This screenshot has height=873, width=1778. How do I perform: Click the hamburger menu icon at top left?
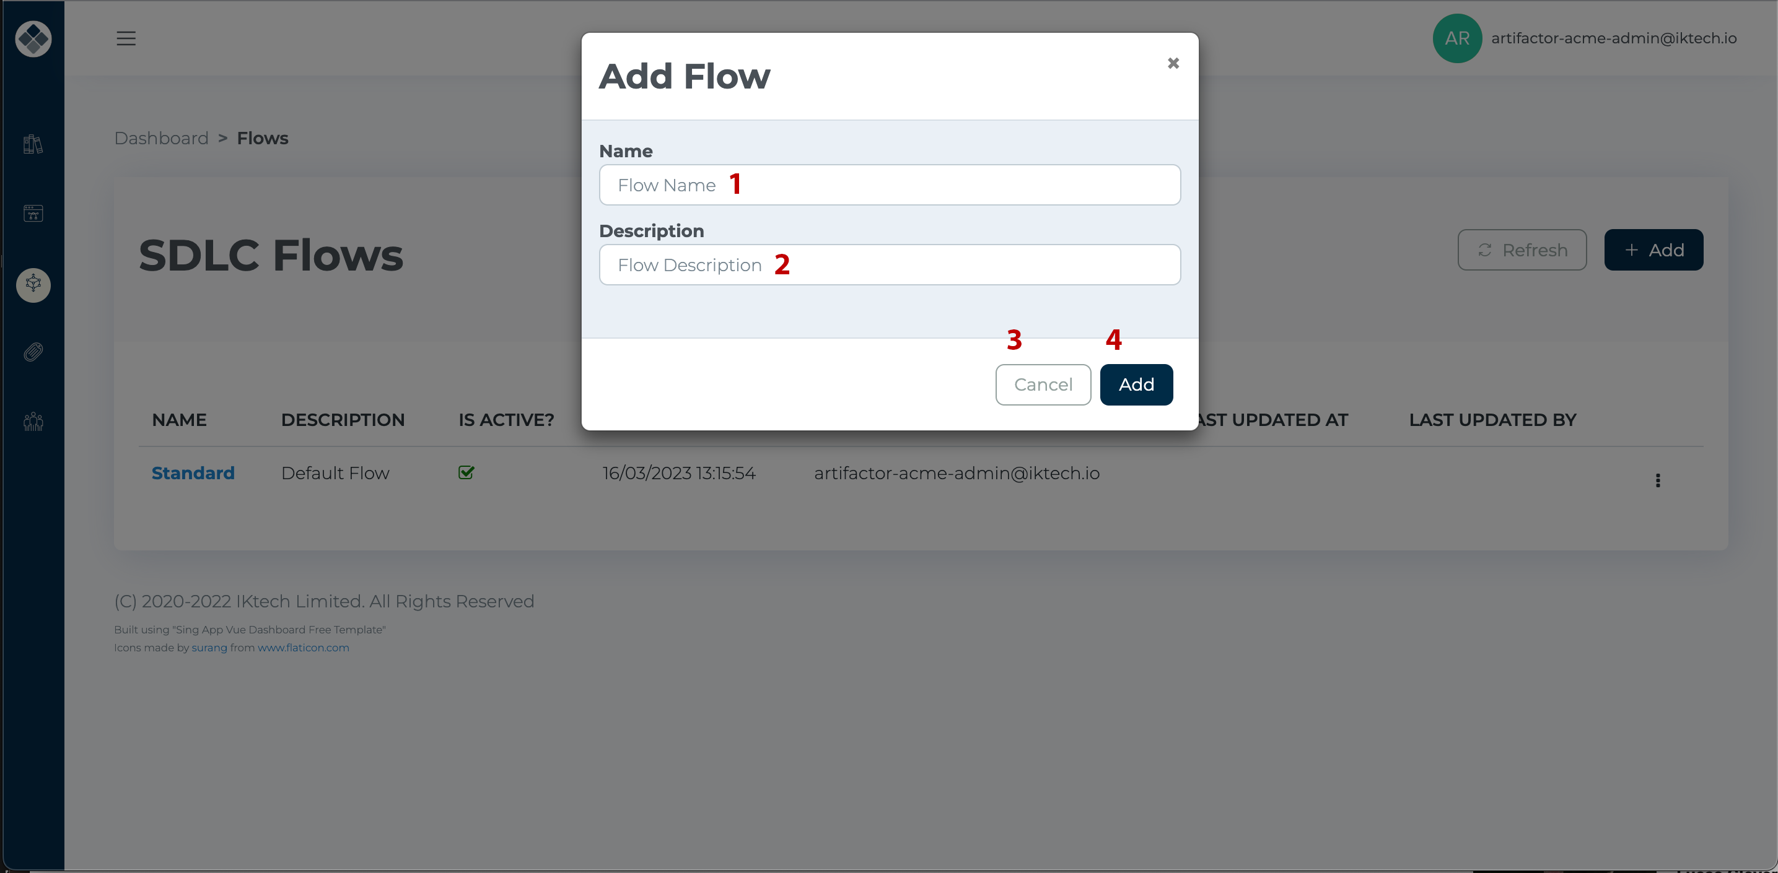point(126,38)
